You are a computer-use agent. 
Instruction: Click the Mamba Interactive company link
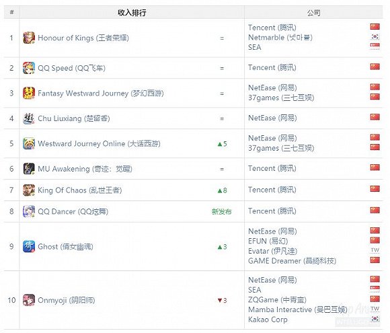tap(298, 309)
